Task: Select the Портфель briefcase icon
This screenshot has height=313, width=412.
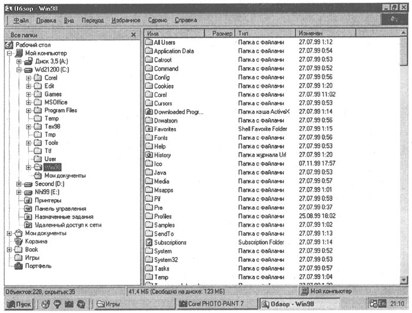Action: [x=18, y=266]
